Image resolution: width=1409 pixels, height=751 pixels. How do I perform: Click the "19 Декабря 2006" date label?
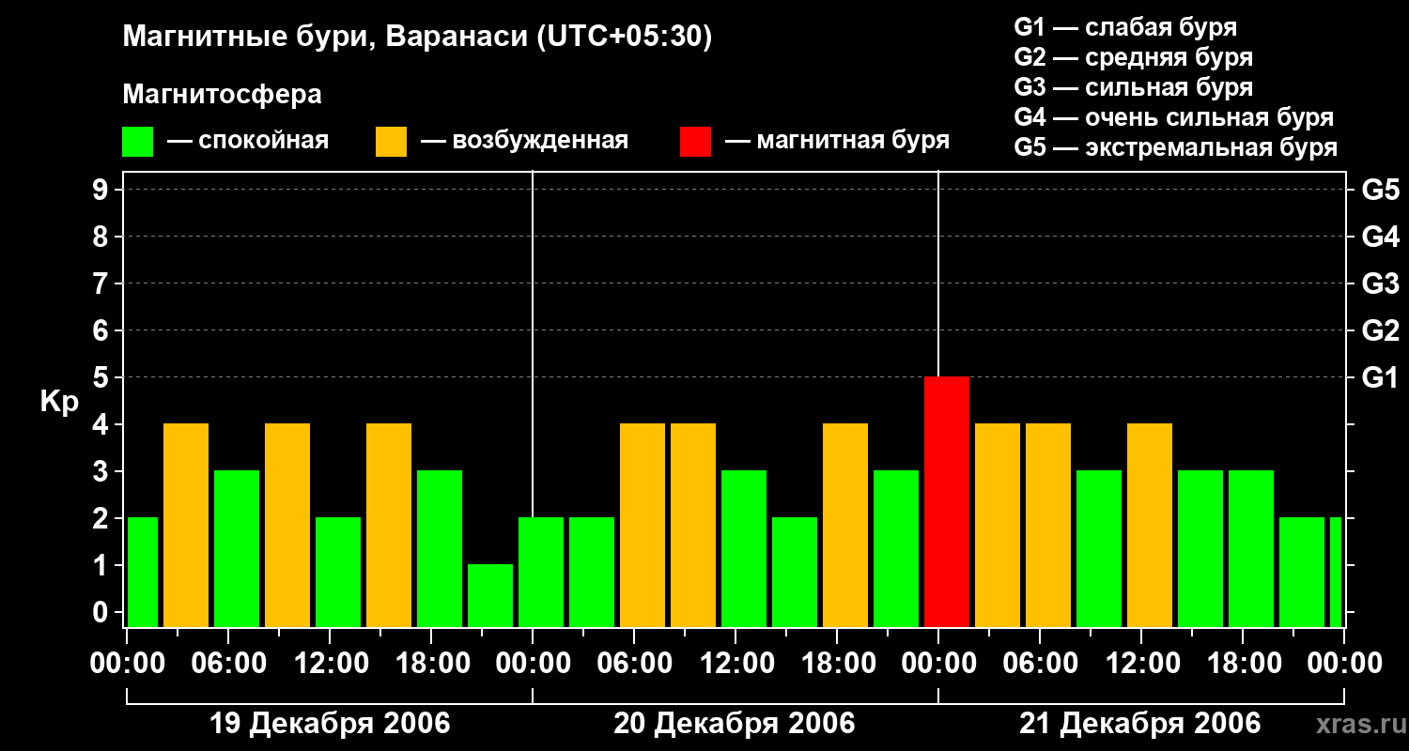330,724
